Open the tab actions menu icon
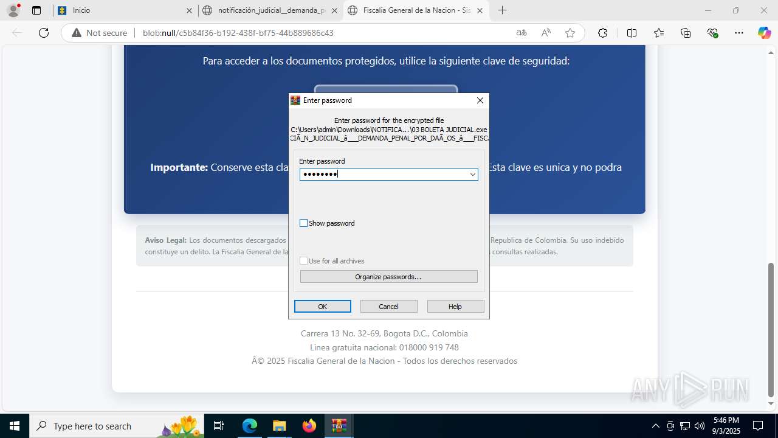The width and height of the screenshot is (778, 438). point(36,10)
